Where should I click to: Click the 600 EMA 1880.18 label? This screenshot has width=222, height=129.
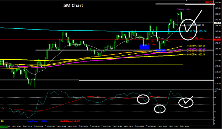click(x=196, y=54)
